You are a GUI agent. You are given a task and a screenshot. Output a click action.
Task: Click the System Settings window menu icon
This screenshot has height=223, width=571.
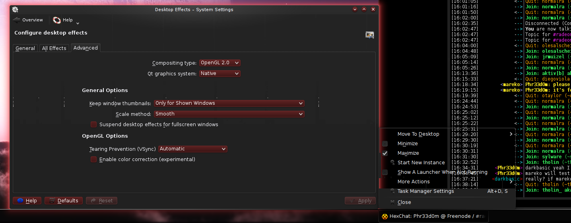[15, 10]
